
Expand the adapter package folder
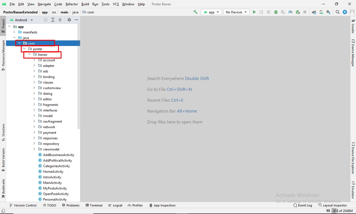[x=34, y=65]
